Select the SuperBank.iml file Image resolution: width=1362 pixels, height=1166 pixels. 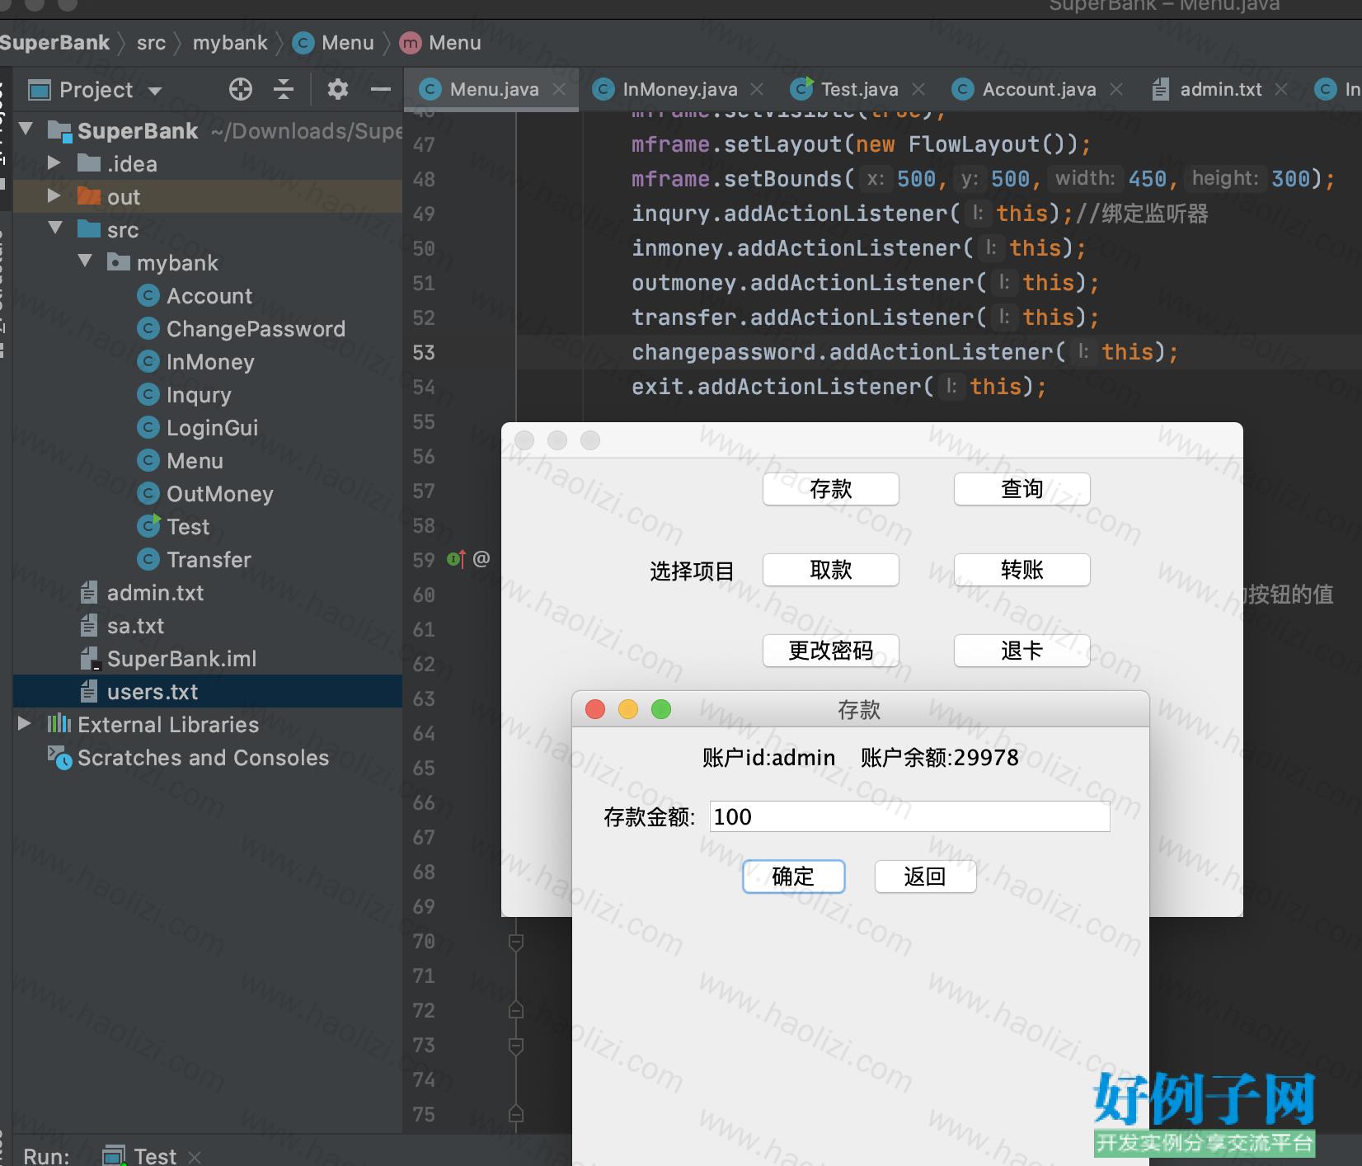tap(168, 659)
